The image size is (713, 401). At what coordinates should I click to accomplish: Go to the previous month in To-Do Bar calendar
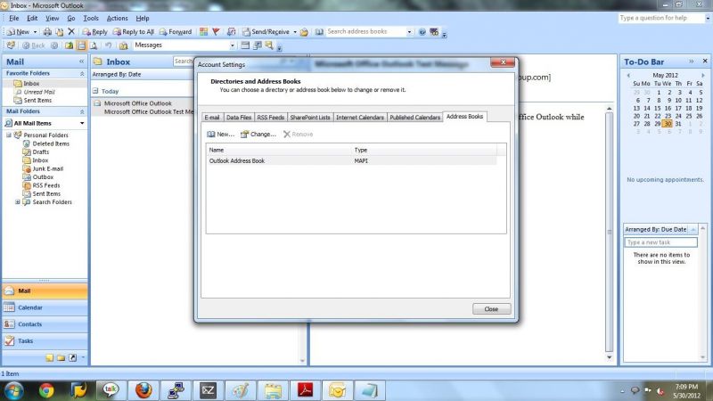(x=628, y=76)
